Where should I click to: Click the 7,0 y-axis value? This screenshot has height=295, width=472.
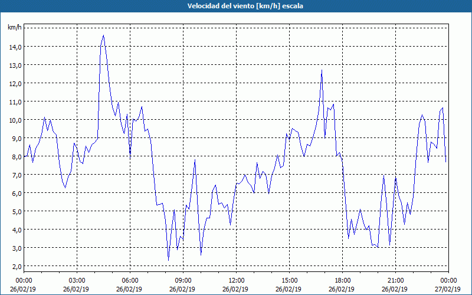pyautogui.click(x=17, y=175)
